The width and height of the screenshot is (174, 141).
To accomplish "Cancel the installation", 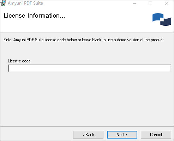I will (156, 135).
